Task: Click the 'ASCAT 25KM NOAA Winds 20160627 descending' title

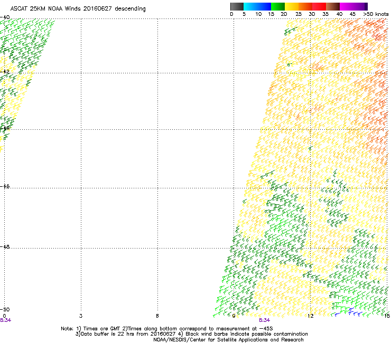Action: pyautogui.click(x=78, y=9)
